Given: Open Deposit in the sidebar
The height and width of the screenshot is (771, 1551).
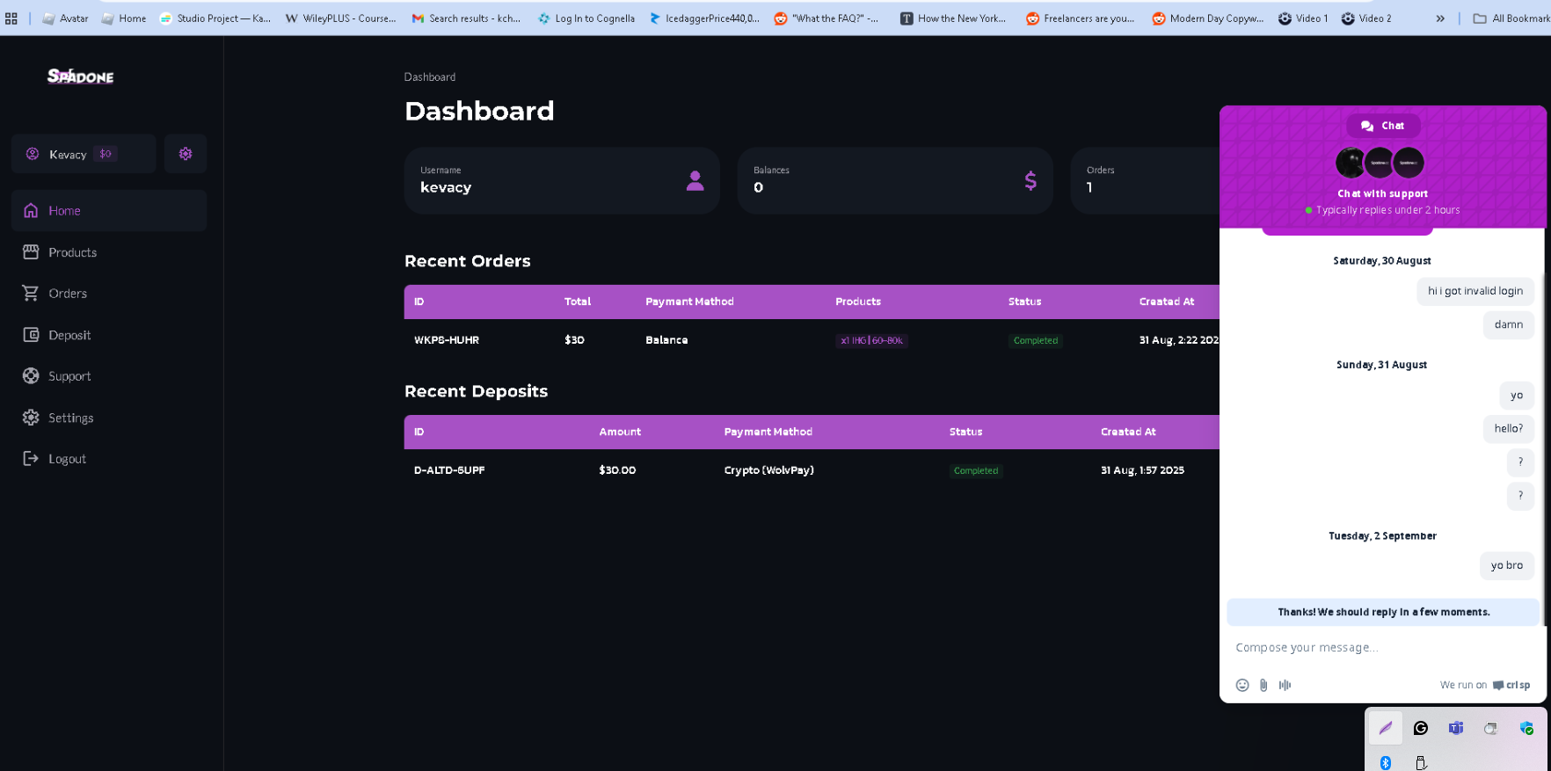Looking at the screenshot, I should pyautogui.click(x=109, y=335).
